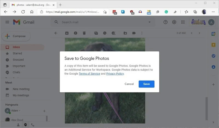Open Google Calendar side panel
Screen dimensions: 219x128
pos(213,34)
